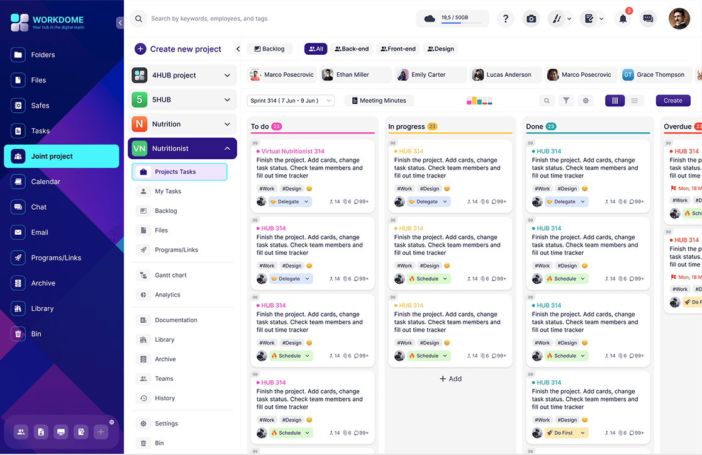
Task: Switch to list view toggle
Action: pyautogui.click(x=634, y=101)
